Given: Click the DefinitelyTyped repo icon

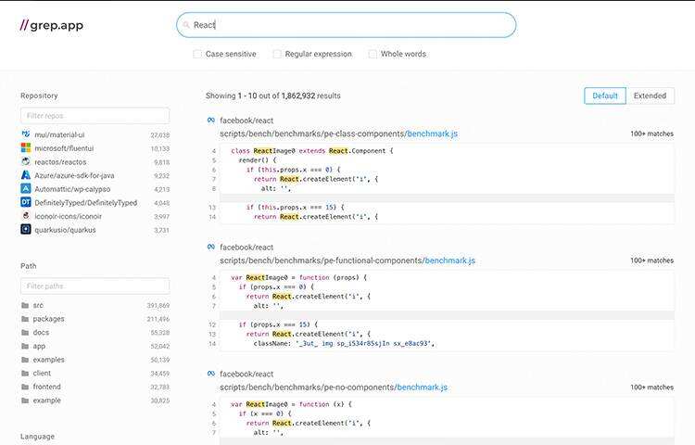Looking at the screenshot, I should 26,202.
